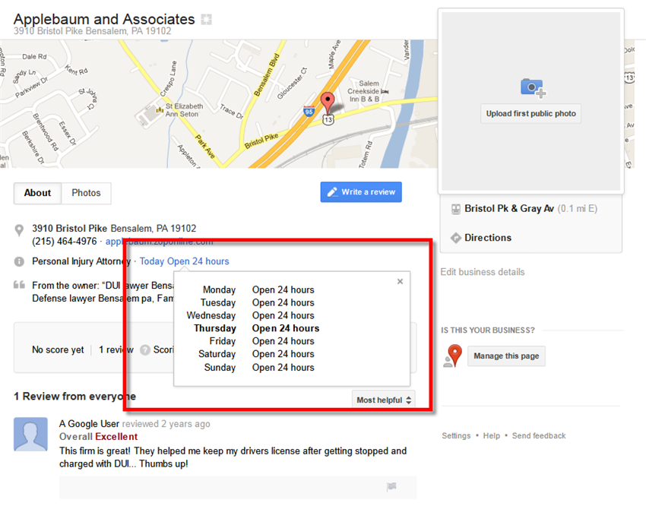
Task: Click the directions diamond icon
Action: click(x=456, y=238)
